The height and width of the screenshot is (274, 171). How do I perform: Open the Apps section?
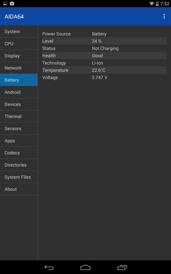[x=19, y=141]
